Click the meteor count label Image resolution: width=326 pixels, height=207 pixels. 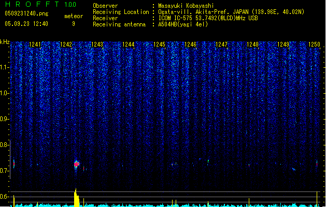pyautogui.click(x=74, y=16)
